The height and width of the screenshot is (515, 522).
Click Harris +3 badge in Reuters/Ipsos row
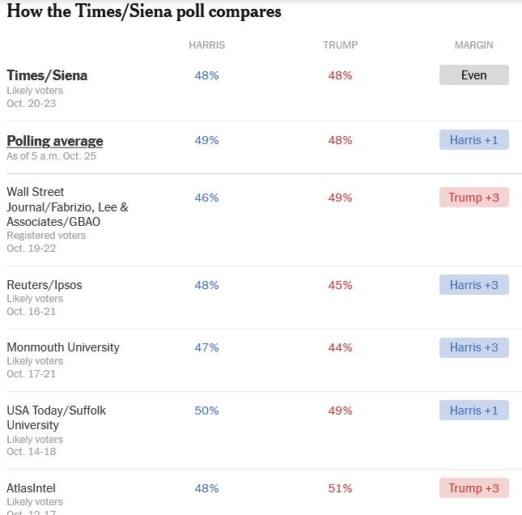click(x=473, y=285)
